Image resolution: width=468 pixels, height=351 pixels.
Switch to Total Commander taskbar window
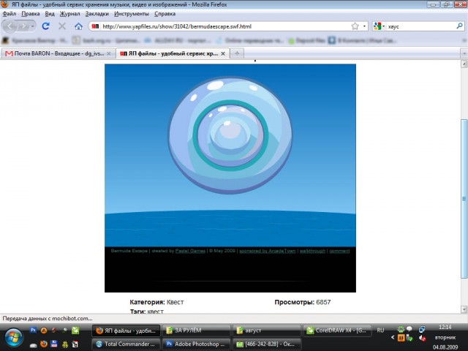coord(126,344)
